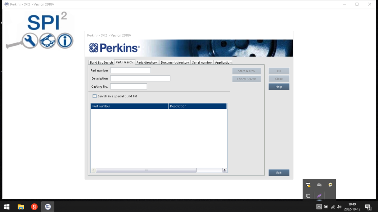This screenshot has height=212, width=378.
Task: Focus the Part number input field
Action: pos(130,70)
